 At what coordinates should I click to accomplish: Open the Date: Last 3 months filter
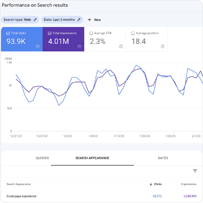tap(59, 20)
